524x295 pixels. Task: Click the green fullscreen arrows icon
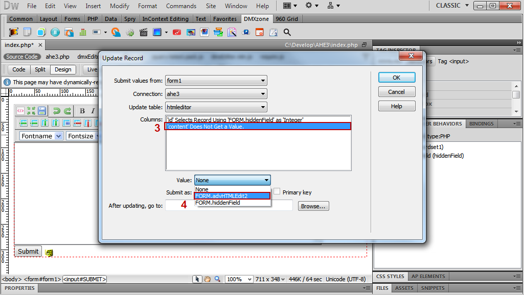(x=31, y=111)
